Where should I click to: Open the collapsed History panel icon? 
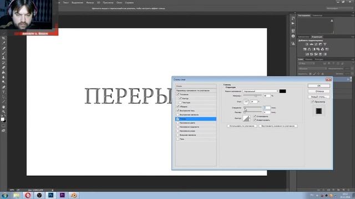(293, 18)
